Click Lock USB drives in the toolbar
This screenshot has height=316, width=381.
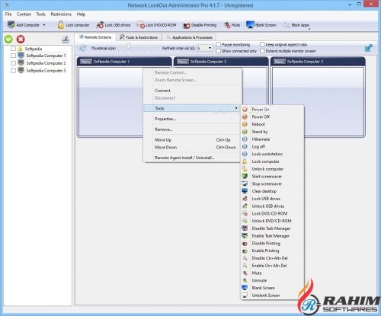[x=114, y=25]
